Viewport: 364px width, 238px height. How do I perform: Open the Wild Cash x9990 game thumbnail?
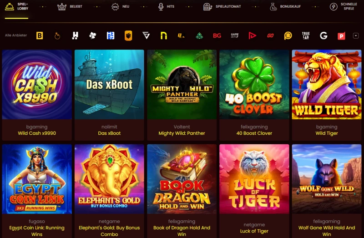point(37,85)
